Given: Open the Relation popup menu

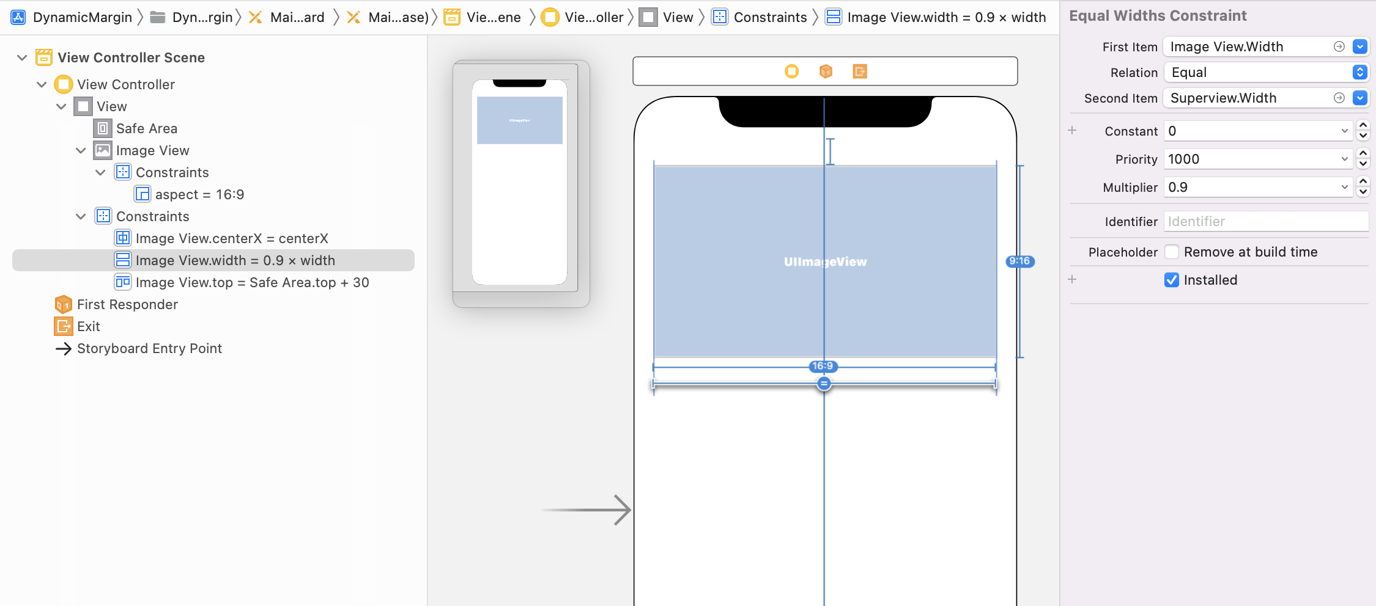Looking at the screenshot, I should point(1360,72).
